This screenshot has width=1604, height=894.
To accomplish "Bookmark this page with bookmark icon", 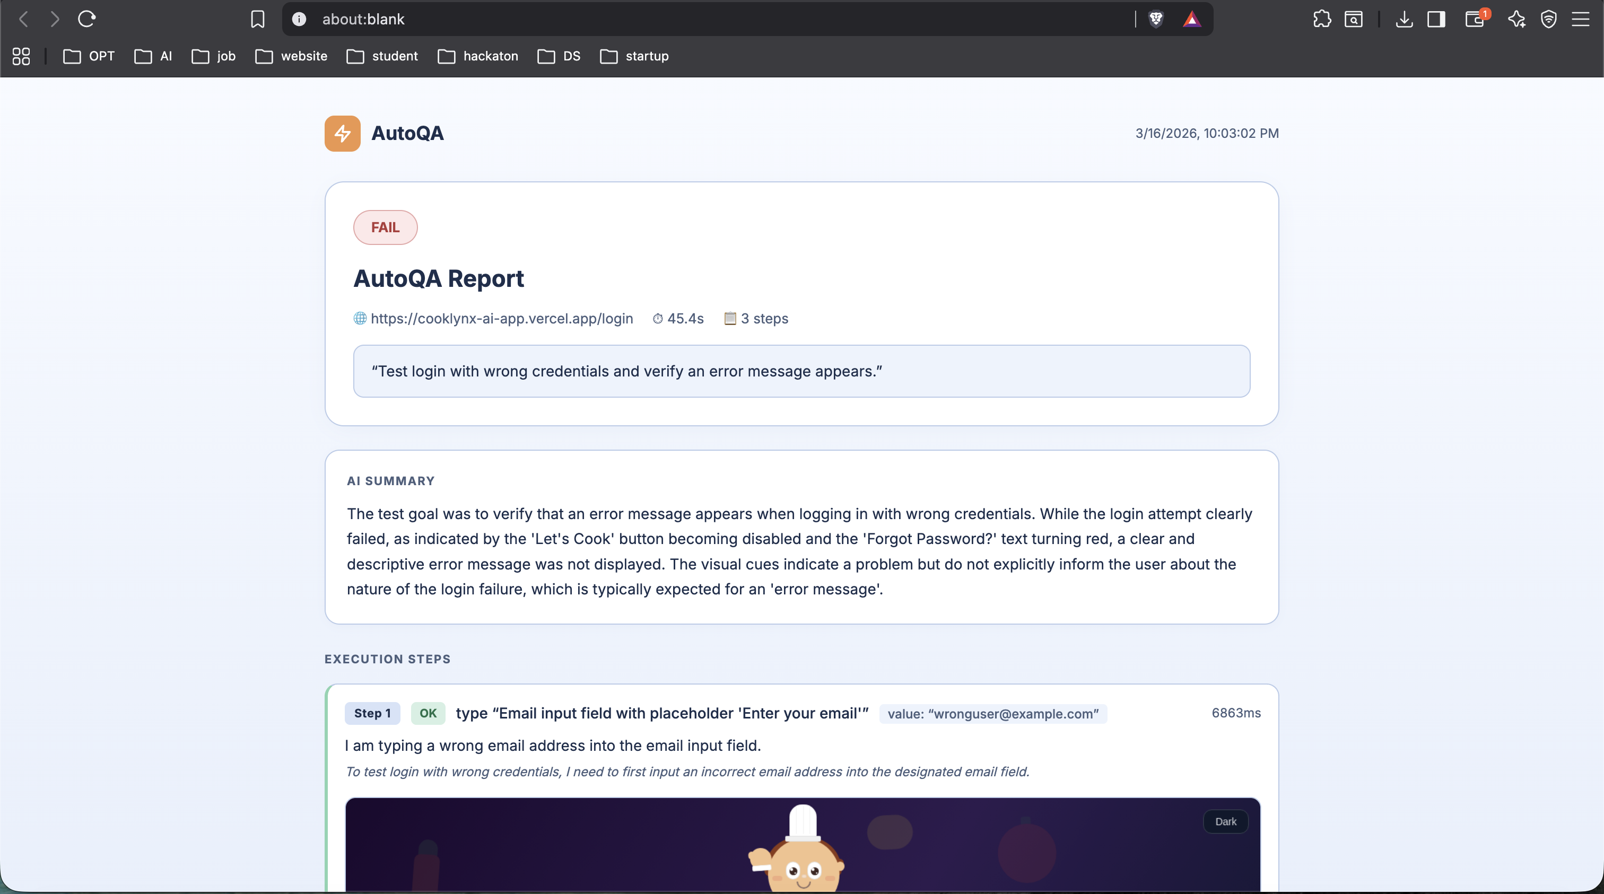I will tap(257, 19).
